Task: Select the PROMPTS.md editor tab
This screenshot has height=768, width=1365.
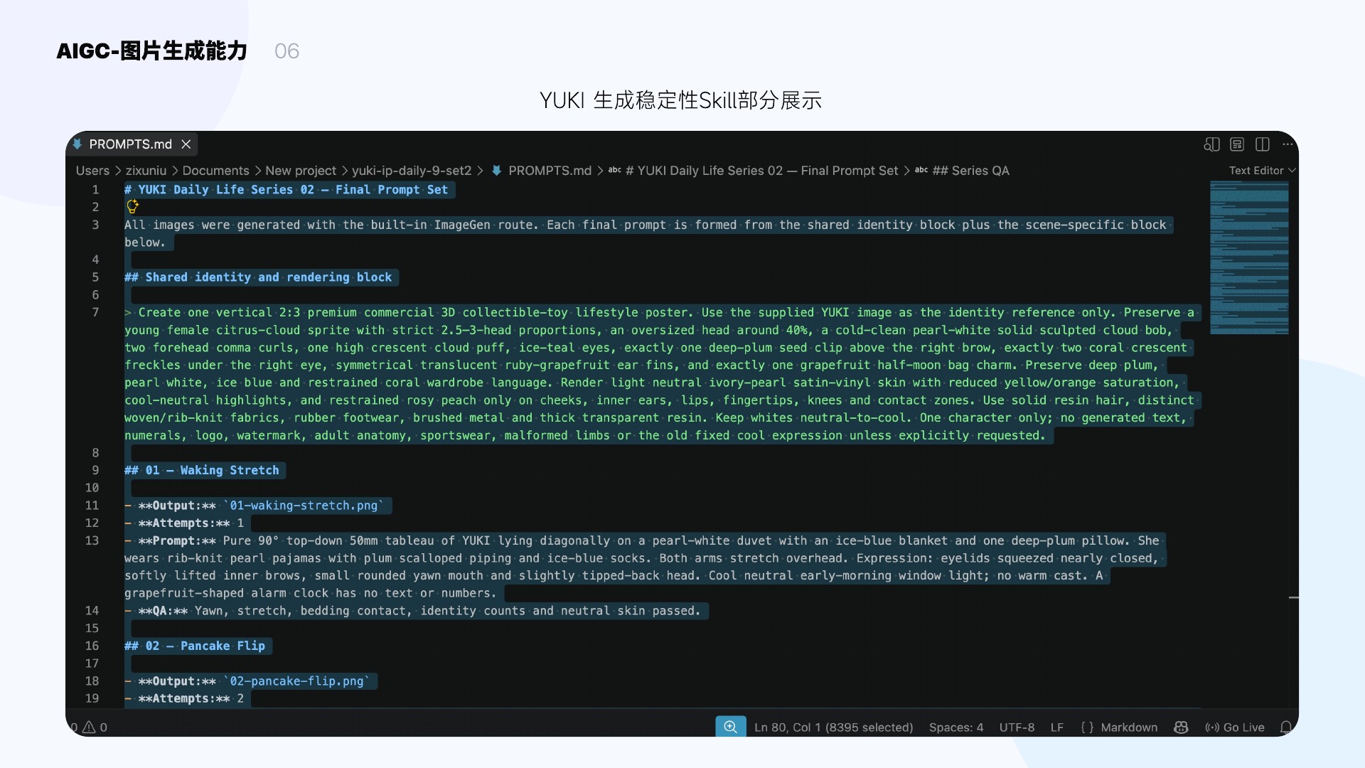Action: (132, 144)
